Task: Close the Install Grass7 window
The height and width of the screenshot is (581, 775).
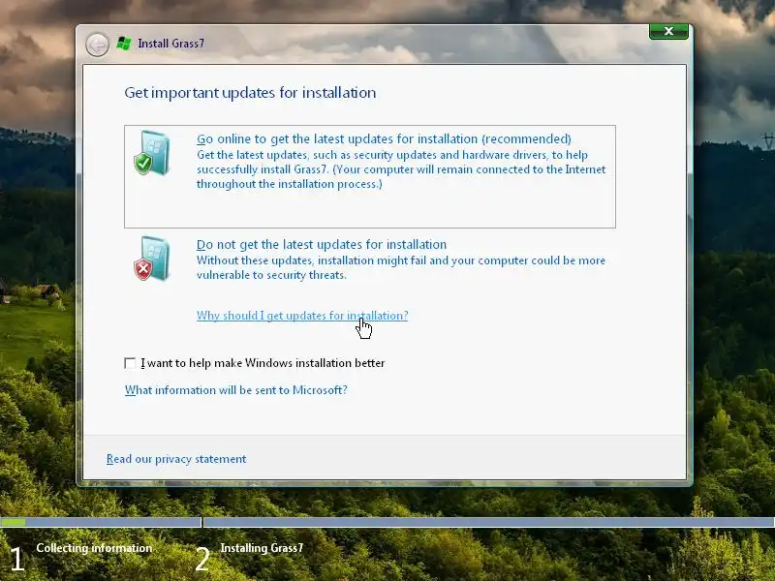Action: click(x=668, y=31)
